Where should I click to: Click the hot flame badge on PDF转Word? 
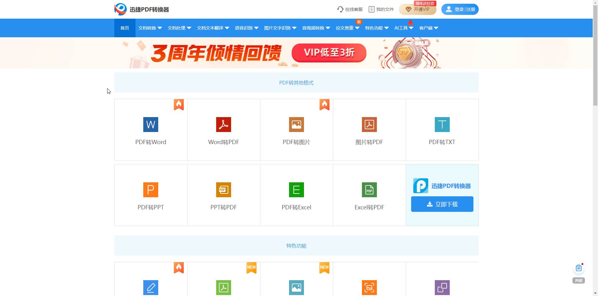(179, 105)
